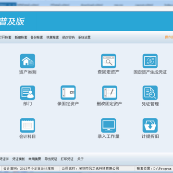173x173 pixels.
Task: Click 打开账套 in the top menu
Action: click(x=5, y=37)
